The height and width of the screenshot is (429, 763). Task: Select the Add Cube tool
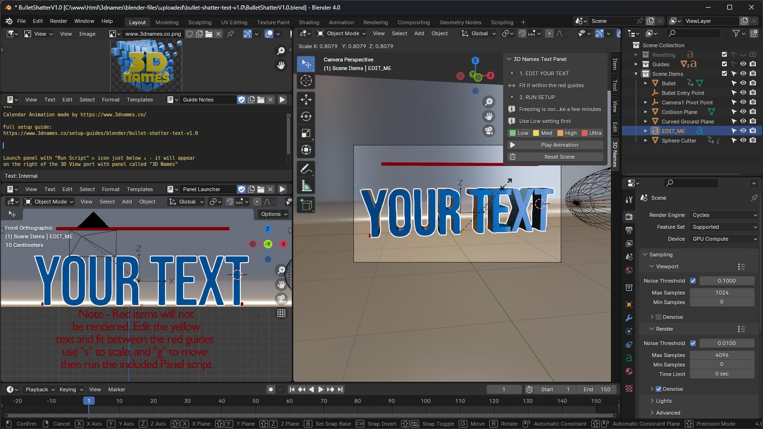pyautogui.click(x=306, y=204)
